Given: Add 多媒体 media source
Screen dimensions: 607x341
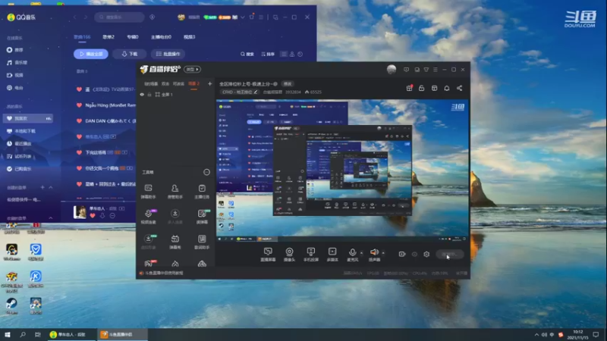Looking at the screenshot, I should coord(332,255).
